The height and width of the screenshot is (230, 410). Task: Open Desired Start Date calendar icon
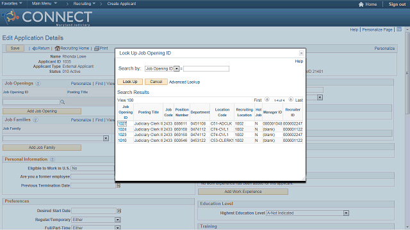point(119,211)
